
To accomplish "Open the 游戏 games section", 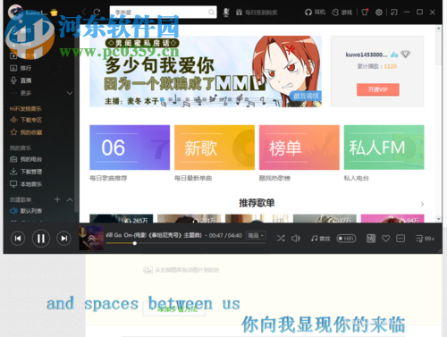I will pyautogui.click(x=342, y=13).
